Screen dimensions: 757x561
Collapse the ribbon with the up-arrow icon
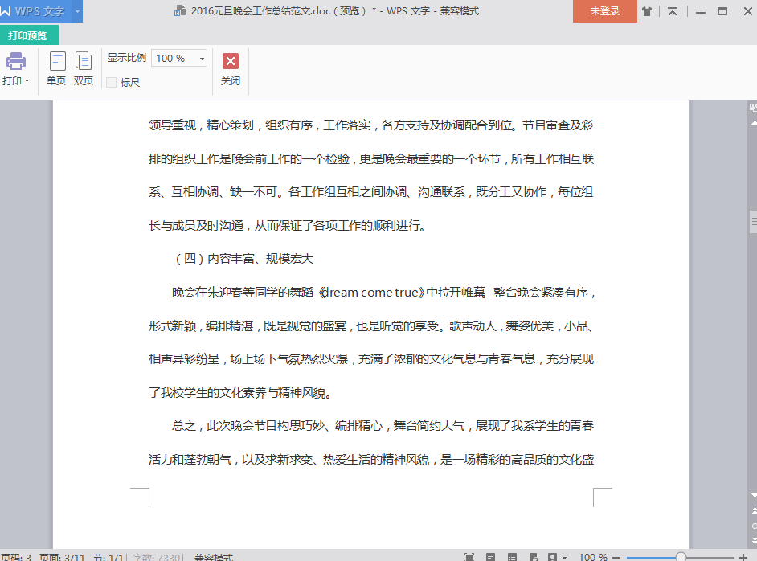673,11
